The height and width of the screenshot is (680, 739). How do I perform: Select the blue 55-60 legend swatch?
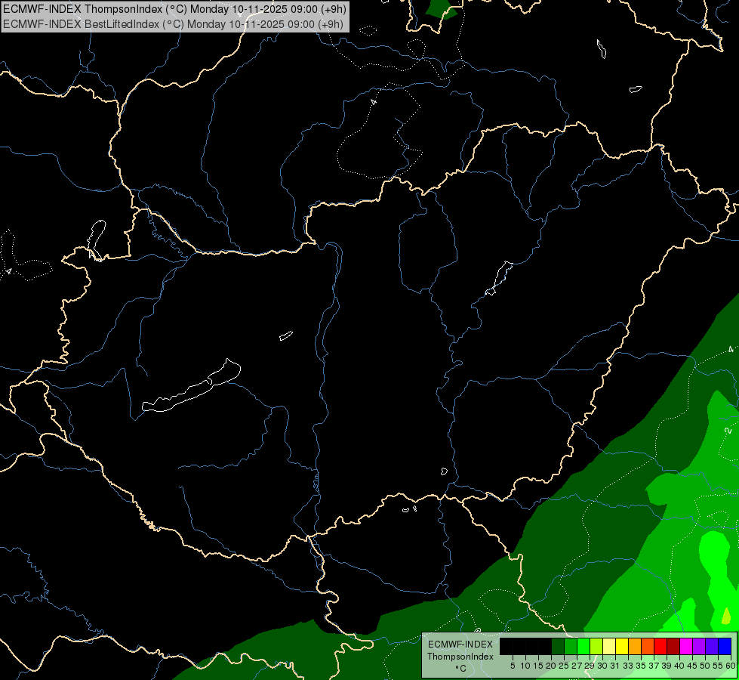[x=725, y=646]
